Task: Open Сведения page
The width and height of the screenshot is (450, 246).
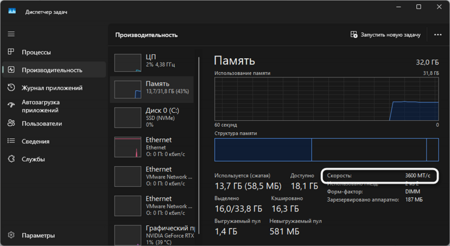Action: [x=54, y=141]
